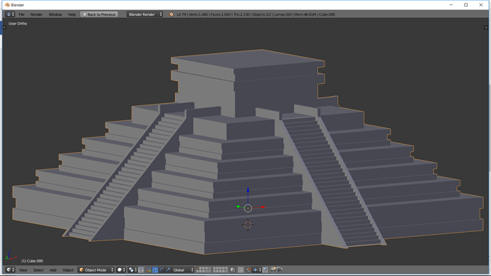The image size is (491, 276).
Task: Click the '(1) Cube.000' object label
Action: (x=32, y=261)
